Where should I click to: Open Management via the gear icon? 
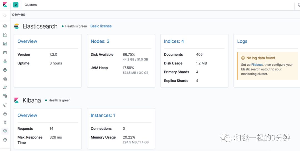5,140
